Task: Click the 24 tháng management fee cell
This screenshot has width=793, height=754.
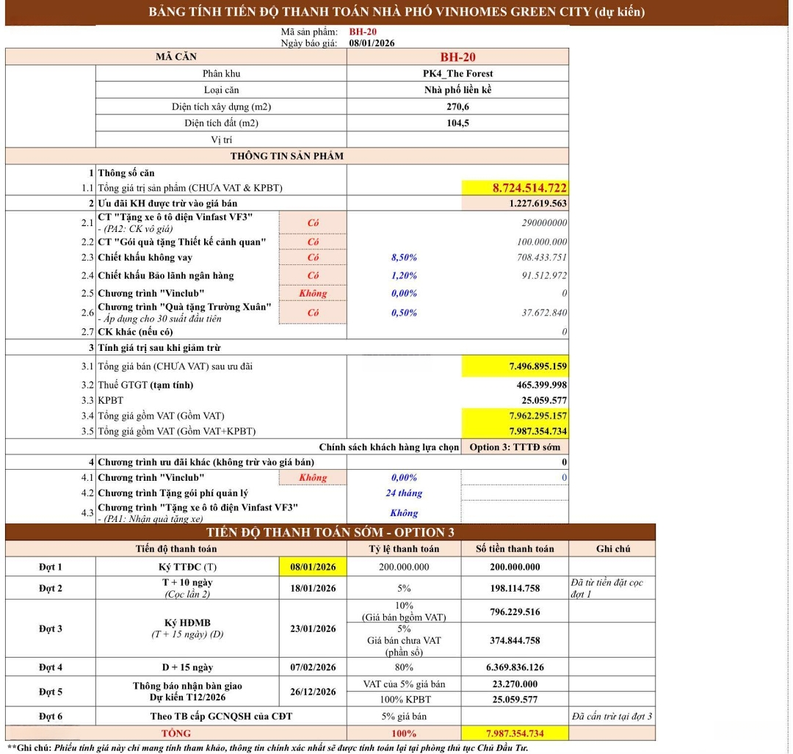Action: 404,493
